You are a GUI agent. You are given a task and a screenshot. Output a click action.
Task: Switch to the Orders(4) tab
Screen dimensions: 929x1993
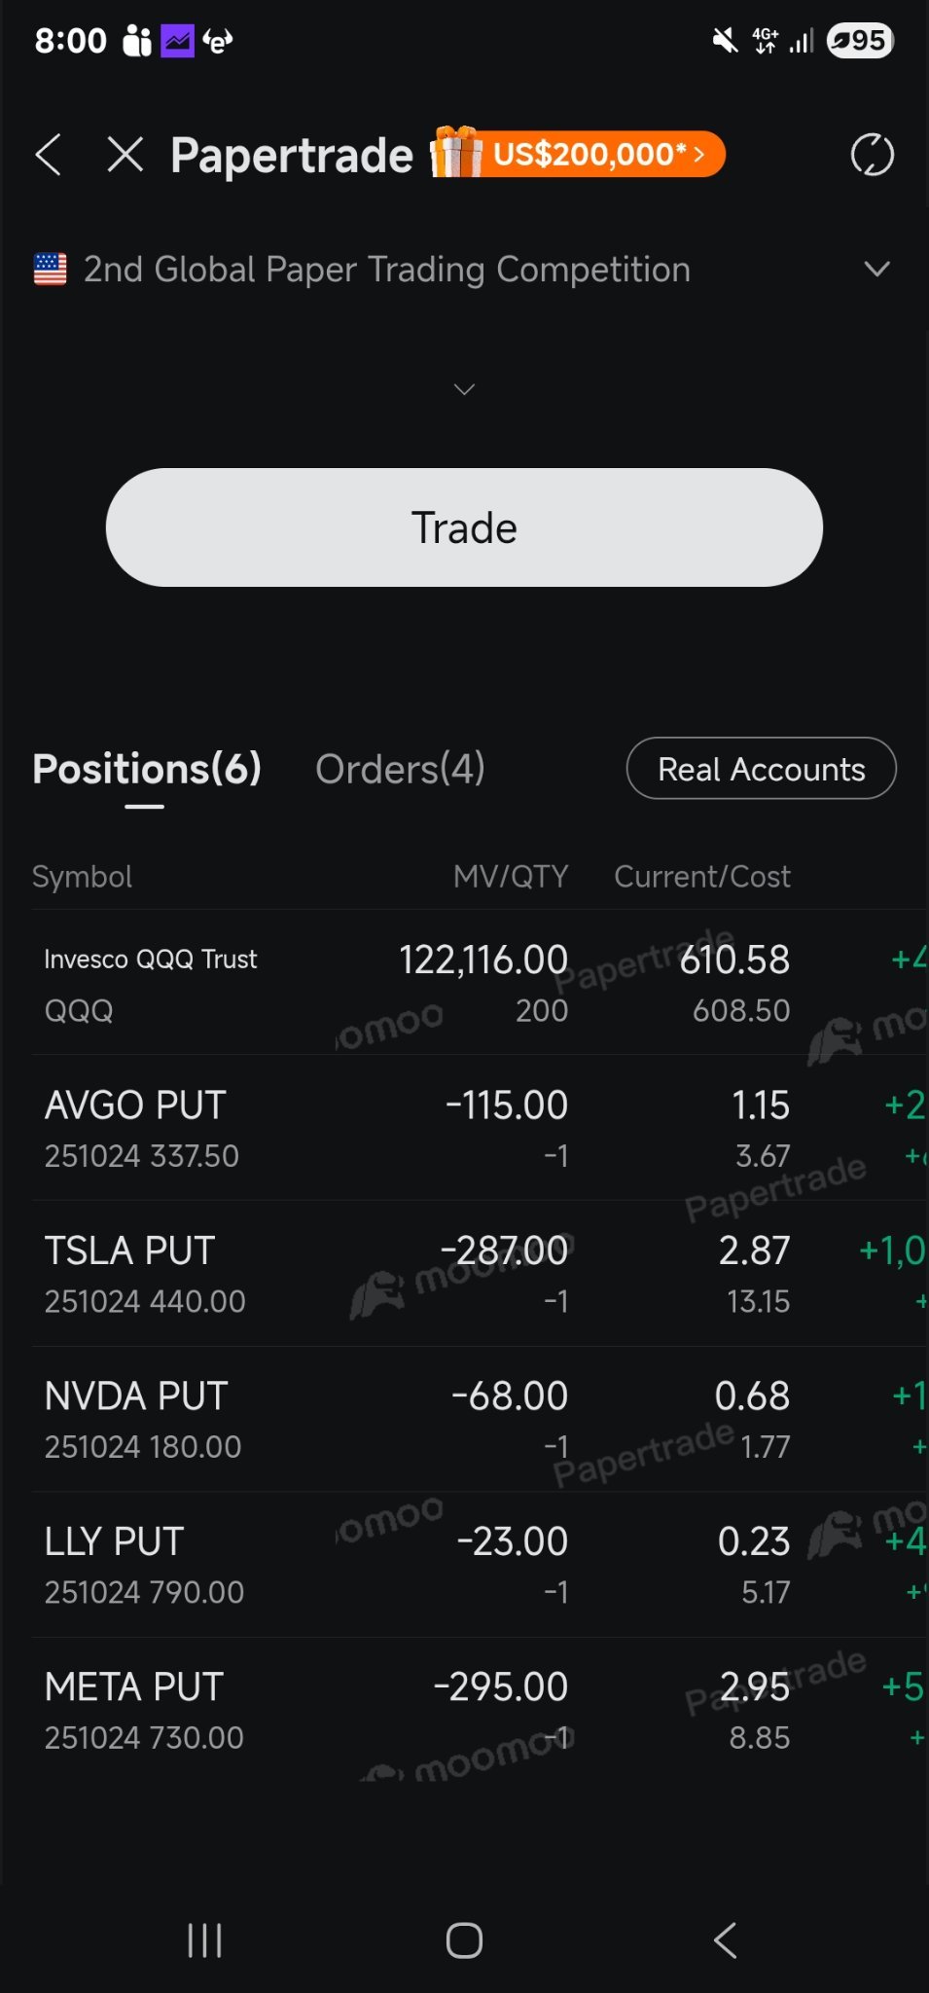(x=400, y=769)
